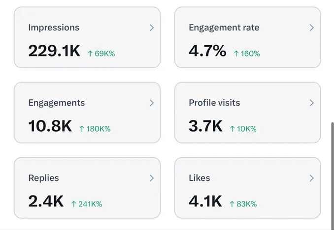The width and height of the screenshot is (335, 230).
Task: Select the 4.7% engagement rate figure
Action: coord(207,51)
